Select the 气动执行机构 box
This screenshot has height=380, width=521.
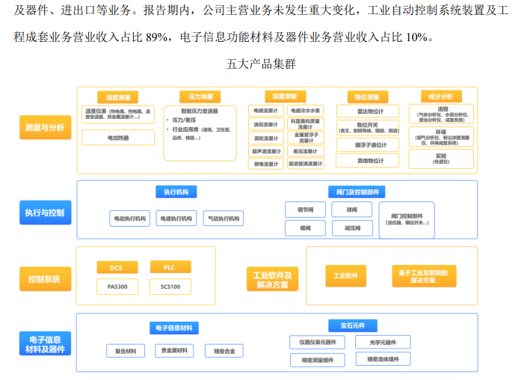[223, 218]
